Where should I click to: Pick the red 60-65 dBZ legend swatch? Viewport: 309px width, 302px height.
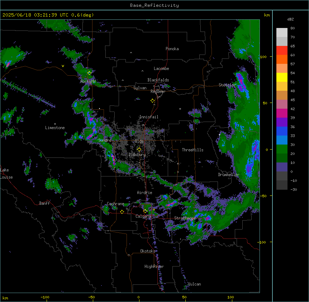[x=282, y=51]
